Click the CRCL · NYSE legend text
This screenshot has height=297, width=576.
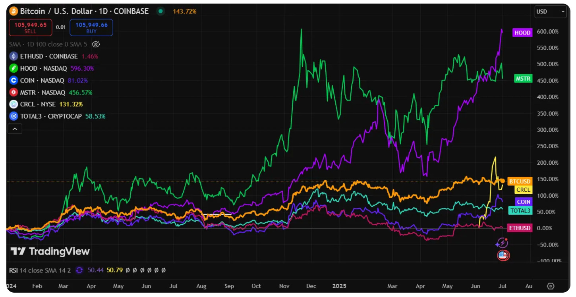tap(38, 104)
